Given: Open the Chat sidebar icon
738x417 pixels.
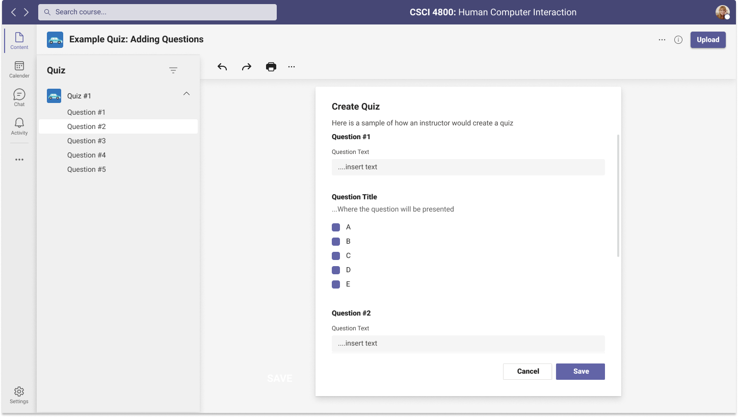Looking at the screenshot, I should click(19, 97).
